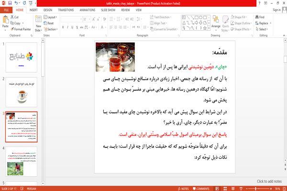The width and height of the screenshot is (287, 191).
Task: Toggle text Shadow formatting
Action: click(77, 27)
